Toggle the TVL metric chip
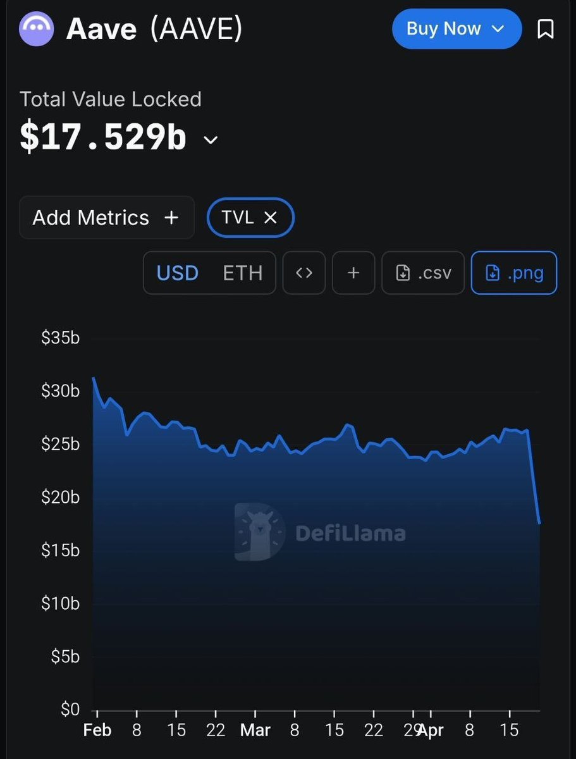 click(238, 218)
